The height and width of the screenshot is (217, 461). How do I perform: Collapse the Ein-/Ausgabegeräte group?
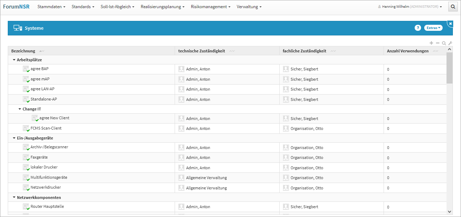click(14, 138)
